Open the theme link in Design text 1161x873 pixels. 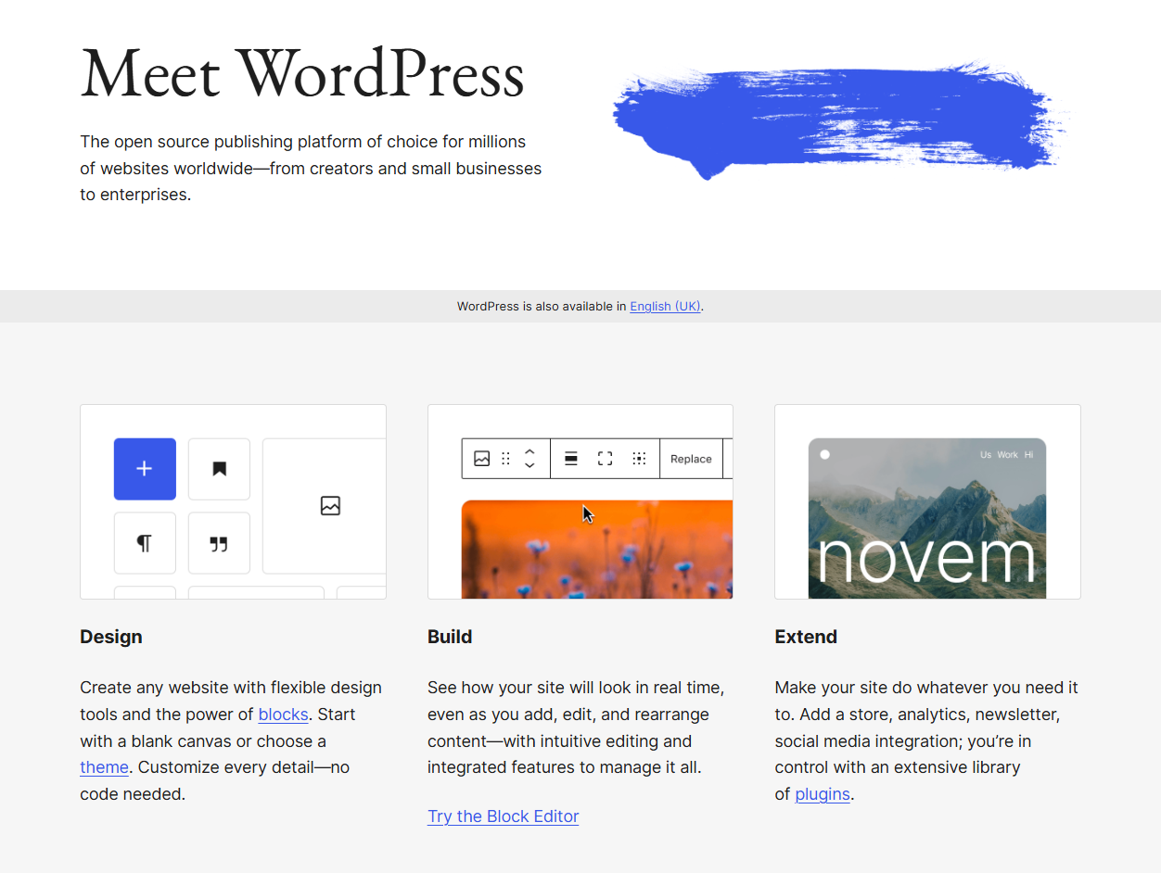tap(104, 767)
